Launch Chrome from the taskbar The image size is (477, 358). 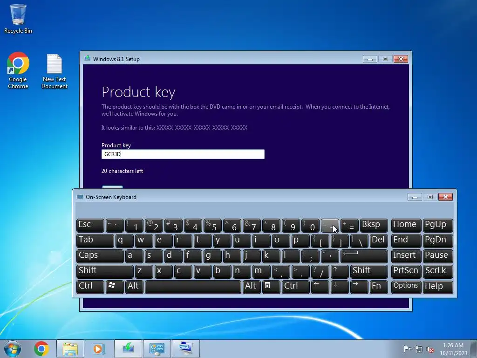coord(41,349)
